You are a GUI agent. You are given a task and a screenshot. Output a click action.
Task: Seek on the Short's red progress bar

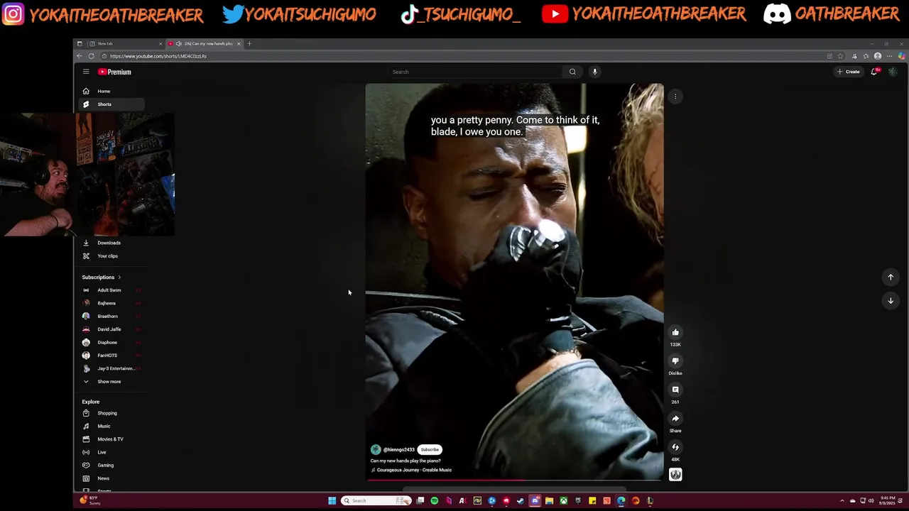tap(515, 480)
